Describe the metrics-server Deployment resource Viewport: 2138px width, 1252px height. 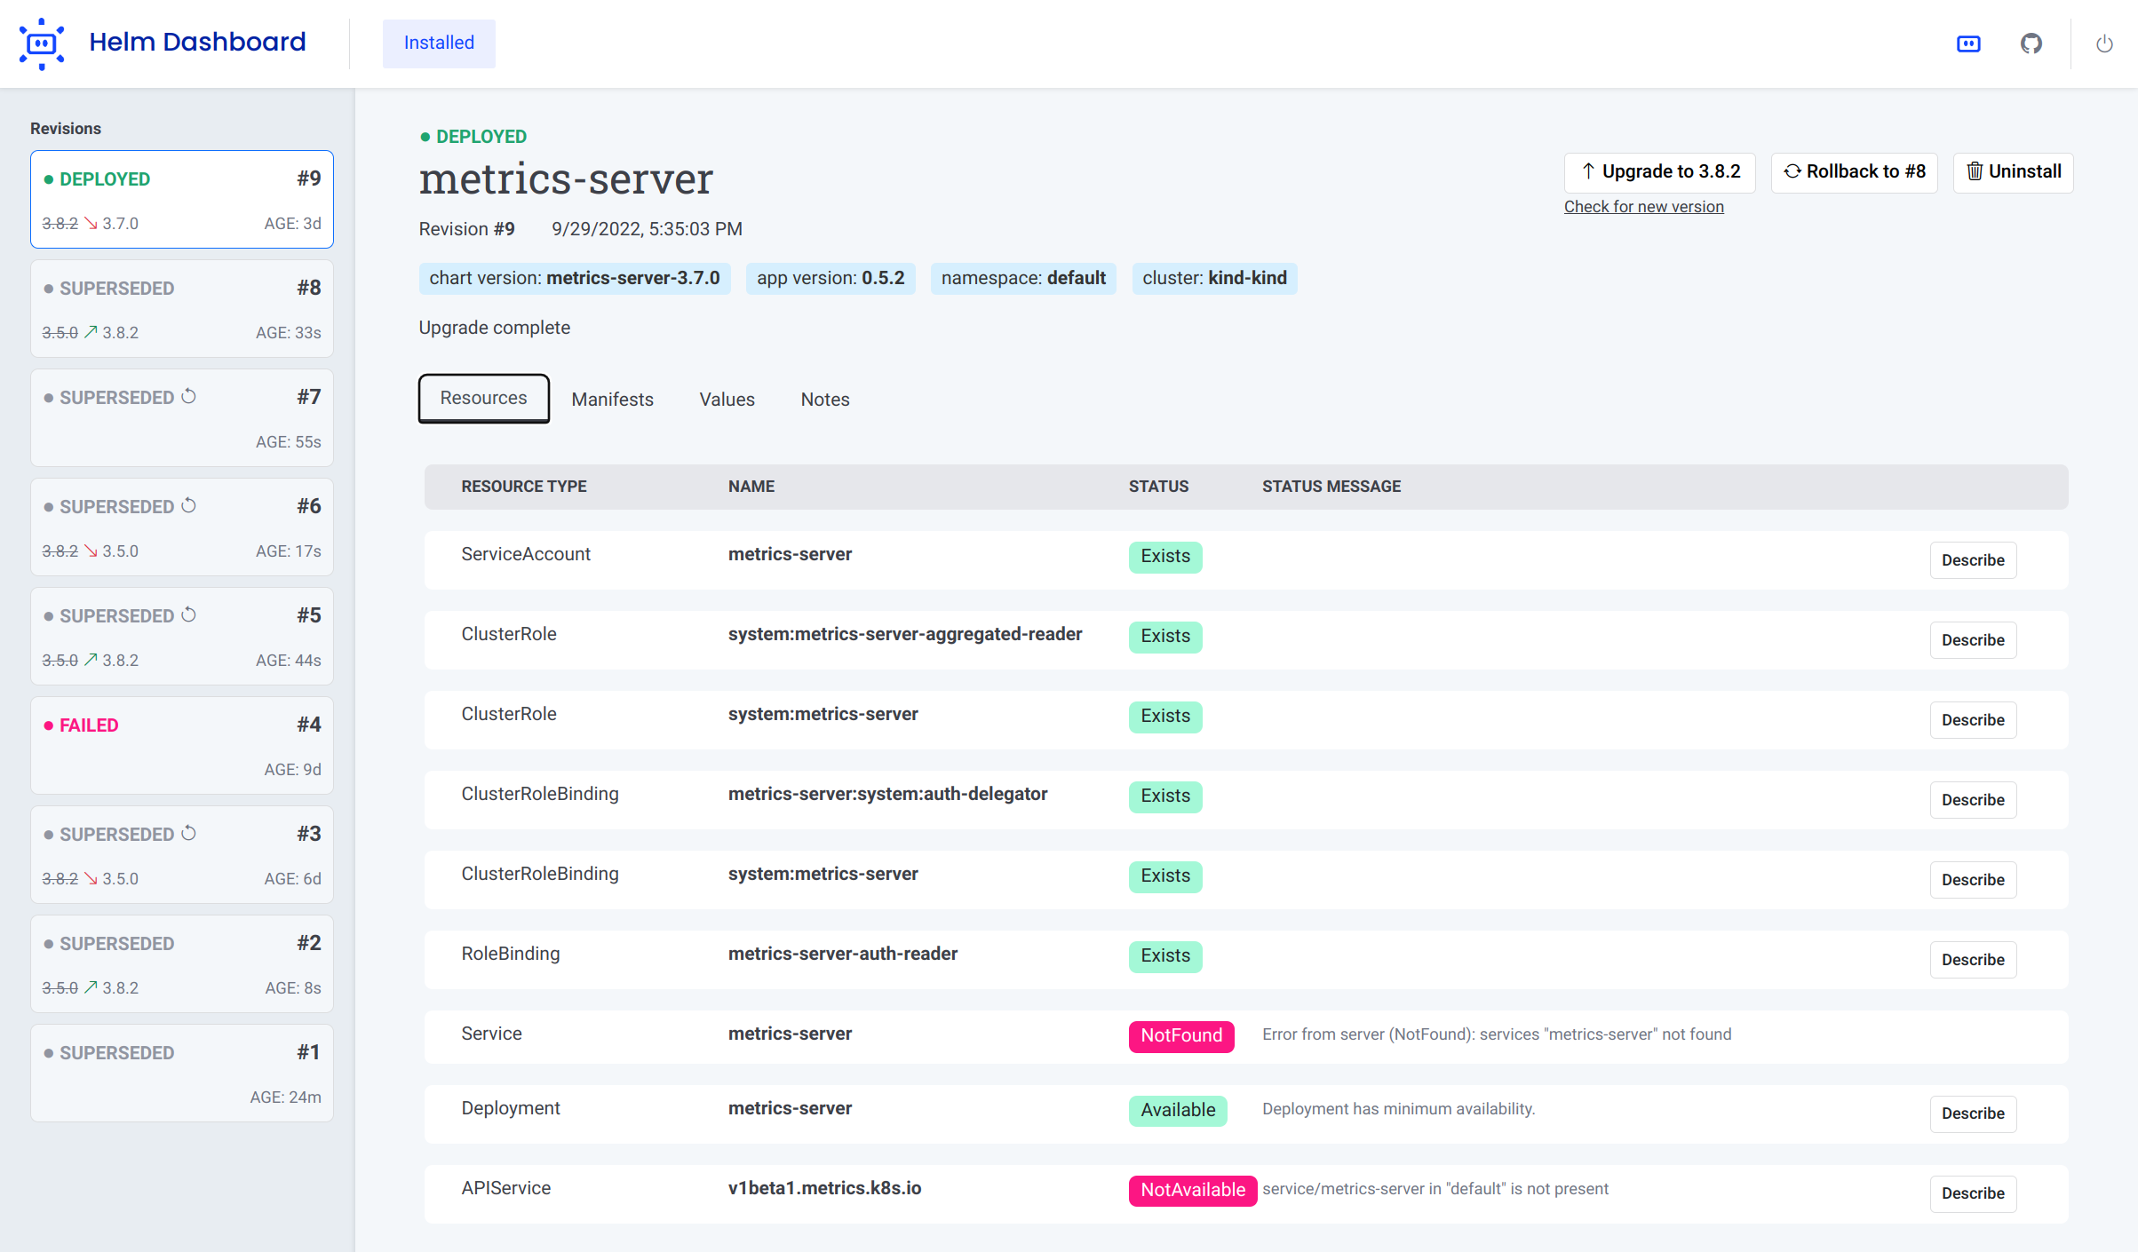coord(1973,1113)
